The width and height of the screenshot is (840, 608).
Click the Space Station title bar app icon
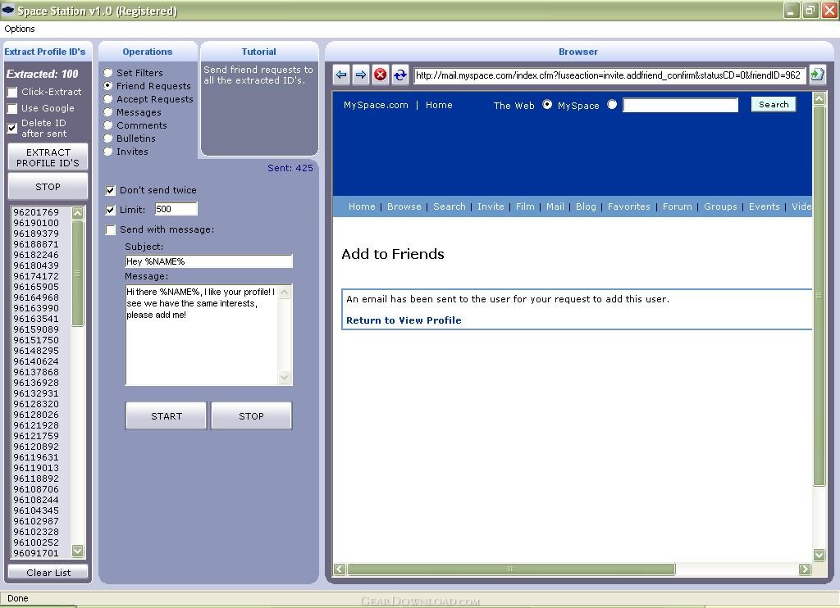8,10
